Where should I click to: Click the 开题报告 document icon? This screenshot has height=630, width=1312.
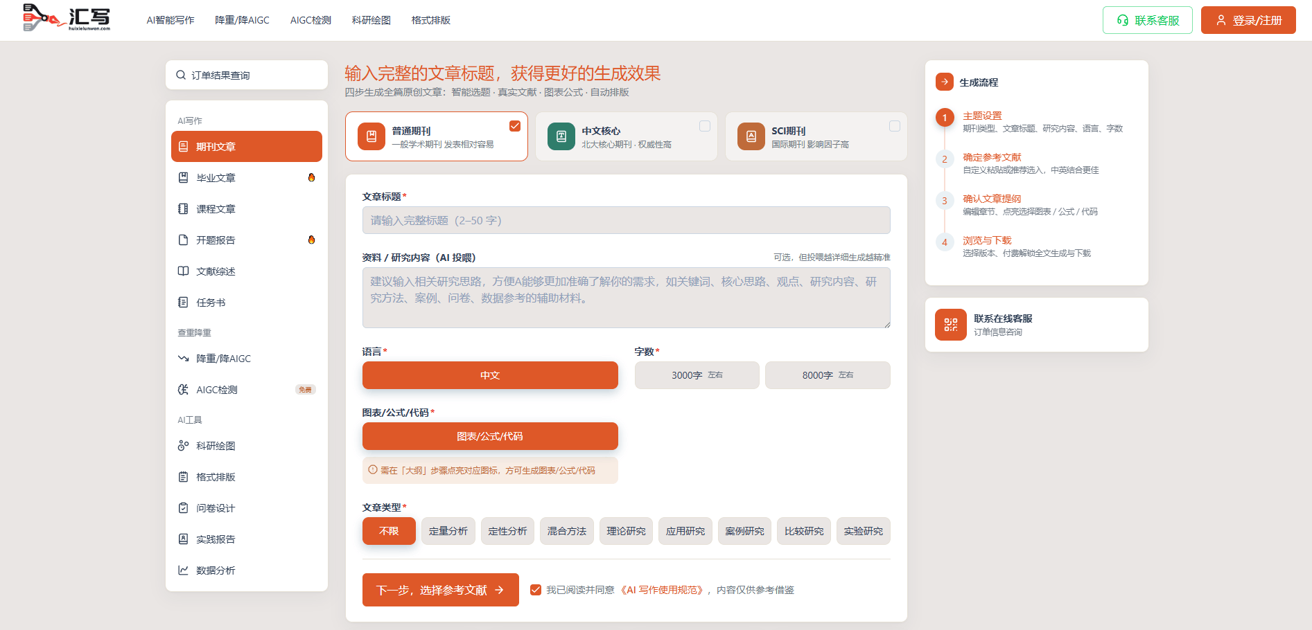pyautogui.click(x=183, y=240)
